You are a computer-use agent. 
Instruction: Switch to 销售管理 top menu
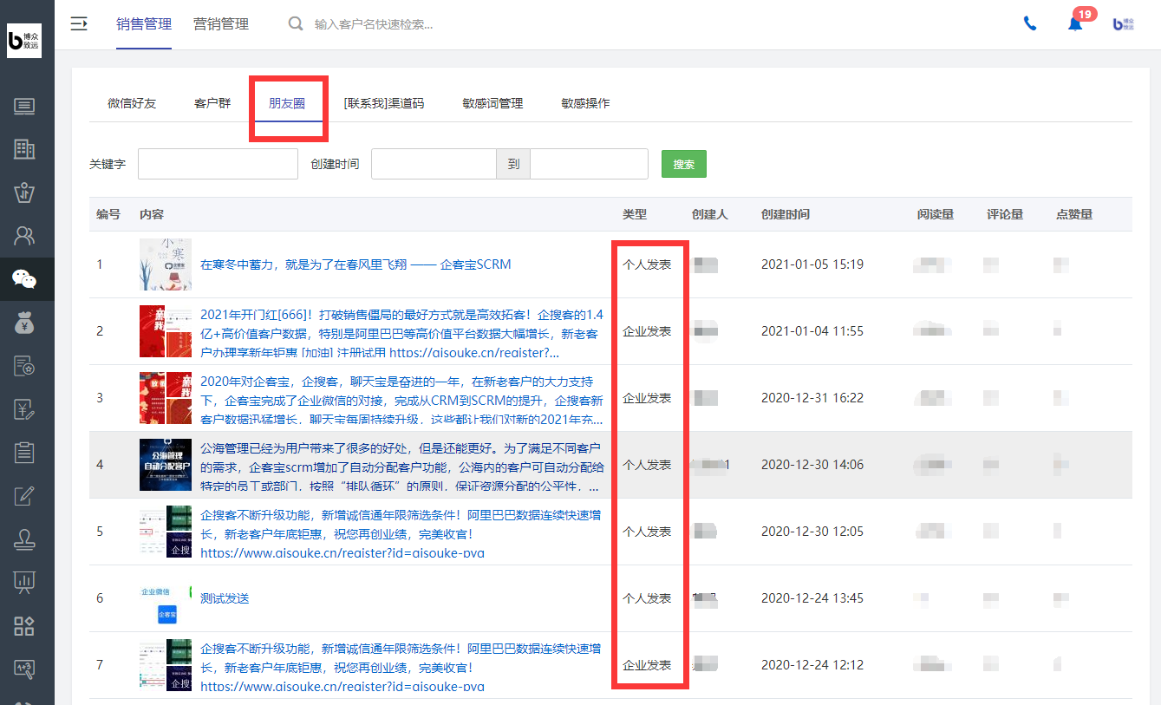click(144, 23)
